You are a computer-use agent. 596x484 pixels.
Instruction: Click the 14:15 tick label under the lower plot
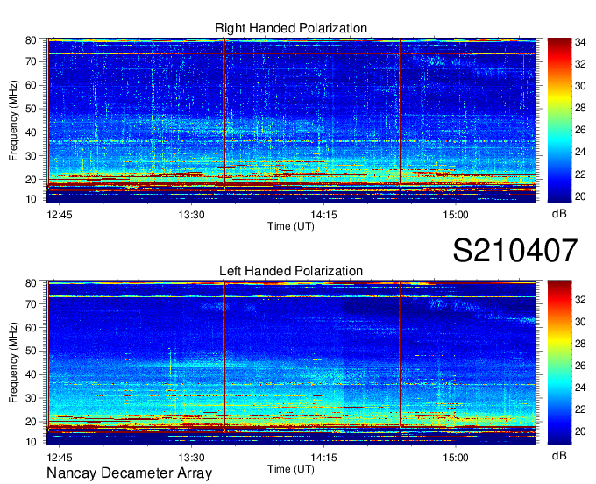point(323,458)
